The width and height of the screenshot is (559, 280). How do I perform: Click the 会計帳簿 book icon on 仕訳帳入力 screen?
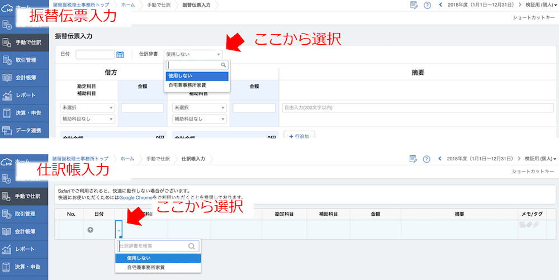[7, 231]
